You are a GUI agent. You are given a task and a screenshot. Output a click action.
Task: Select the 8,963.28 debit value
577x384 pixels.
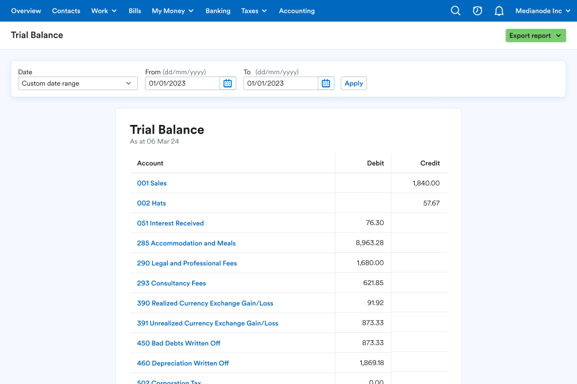click(x=369, y=242)
